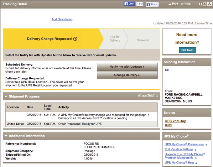Click 'Order Processed: Ready for UPS' activity
This screenshot has height=167, width=213.
tap(80, 124)
